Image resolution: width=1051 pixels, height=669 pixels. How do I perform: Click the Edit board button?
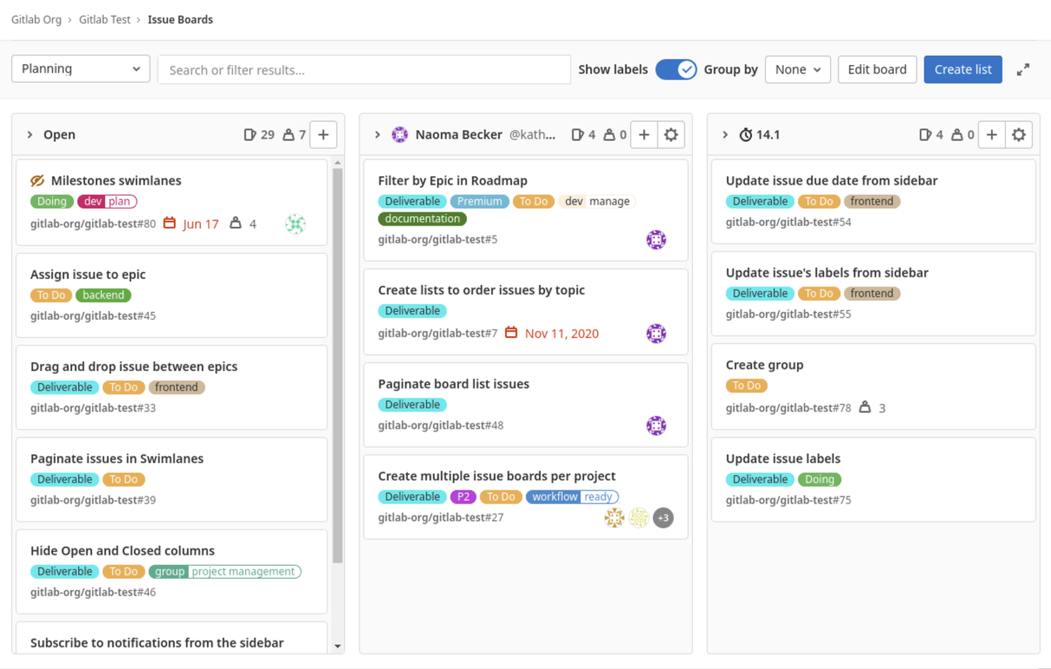(x=877, y=69)
